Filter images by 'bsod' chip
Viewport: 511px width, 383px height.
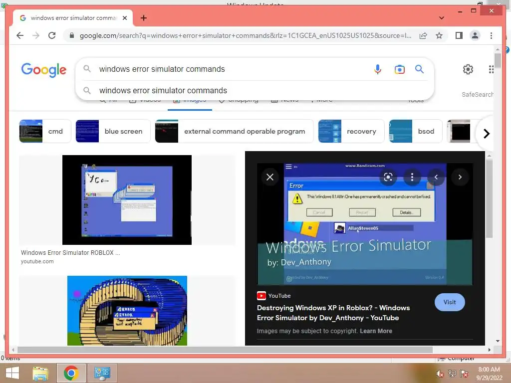(x=416, y=131)
